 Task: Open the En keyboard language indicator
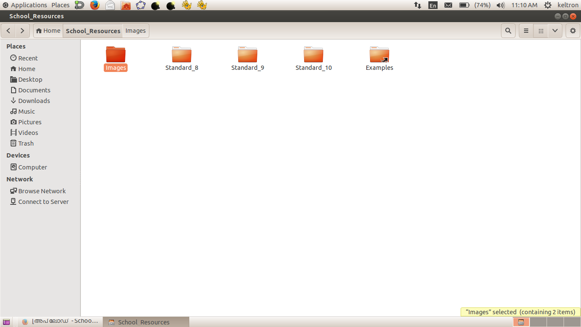[433, 5]
